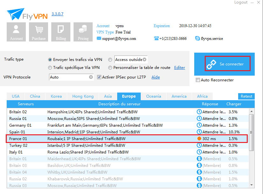
Task: Switch to the Oceania tab
Action: 153,96
